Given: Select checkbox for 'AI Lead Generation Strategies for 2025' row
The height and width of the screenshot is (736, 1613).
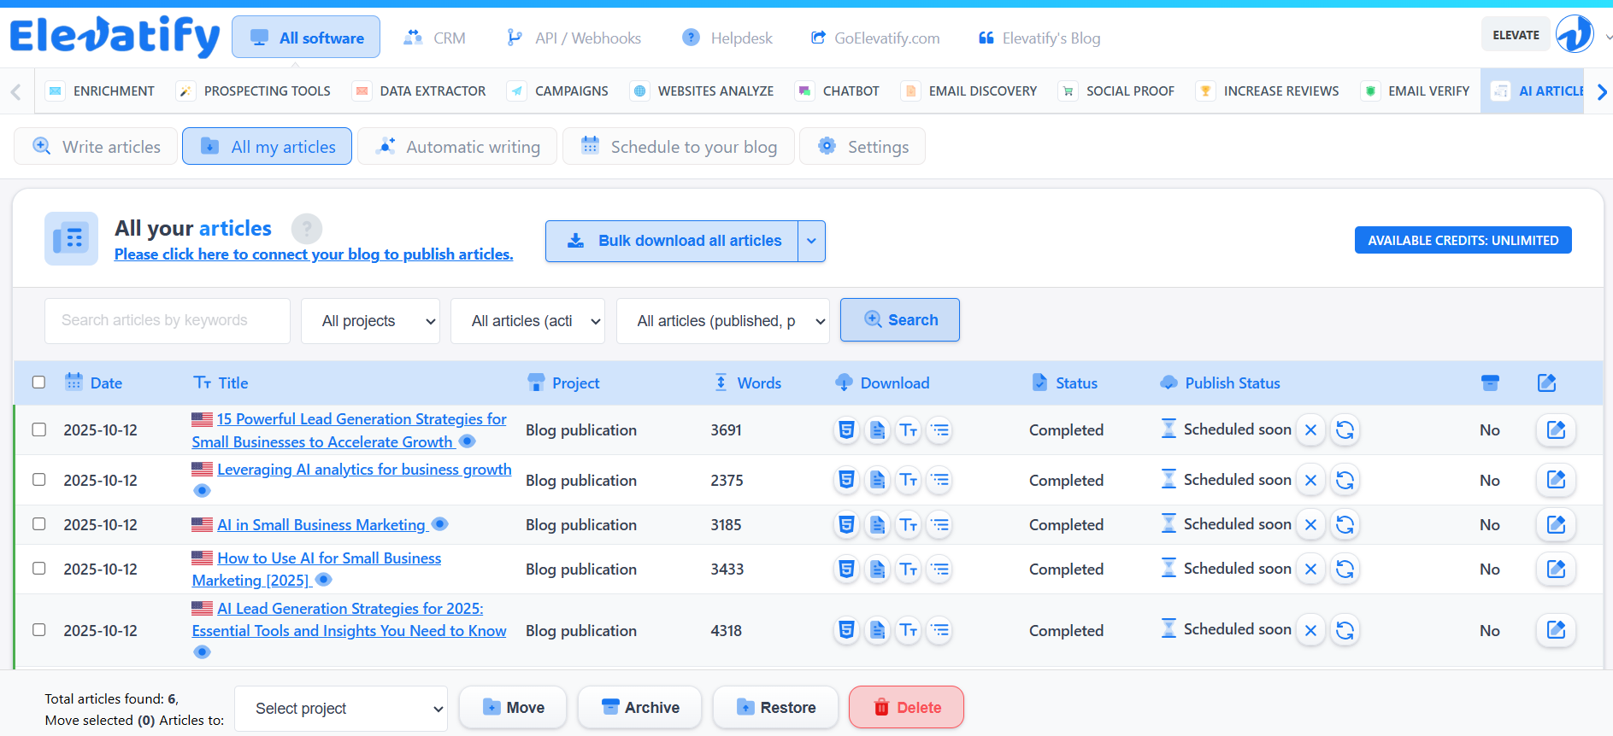Looking at the screenshot, I should [38, 629].
